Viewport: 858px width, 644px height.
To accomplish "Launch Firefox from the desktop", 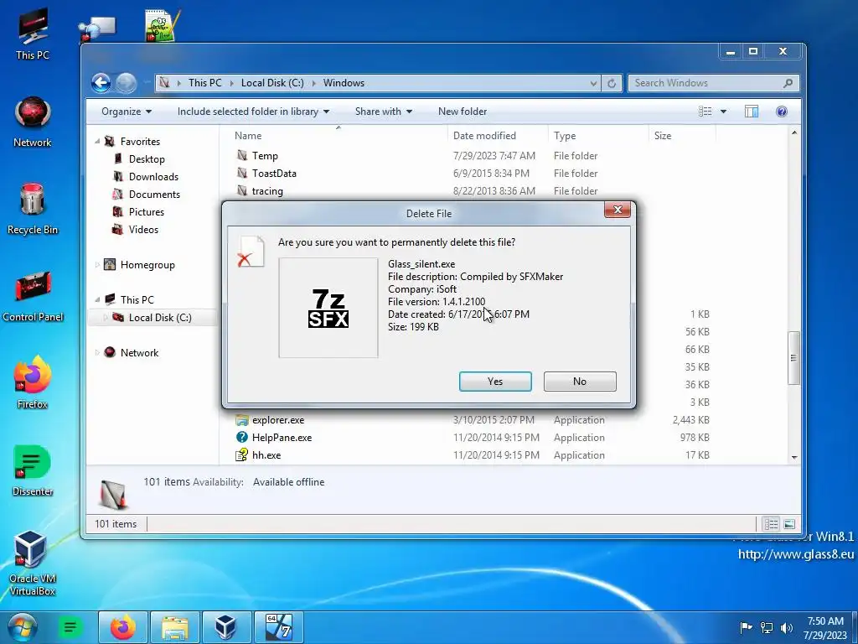I will [33, 383].
